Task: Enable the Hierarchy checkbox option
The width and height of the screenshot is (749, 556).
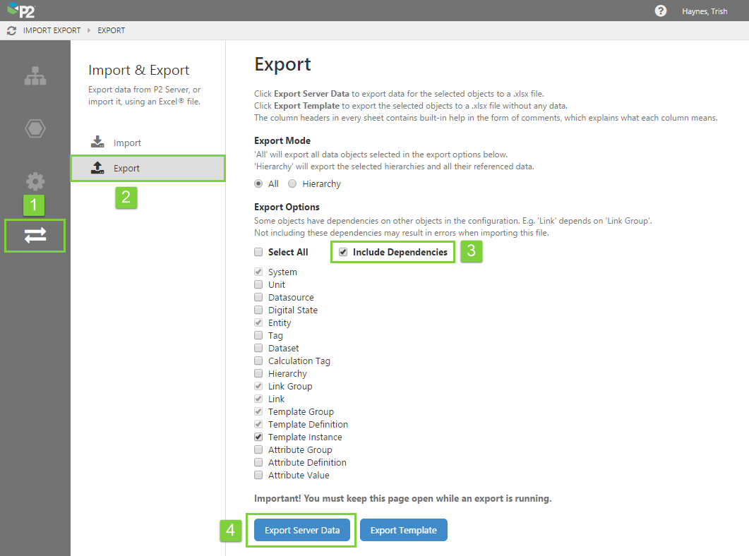Action: (x=258, y=374)
